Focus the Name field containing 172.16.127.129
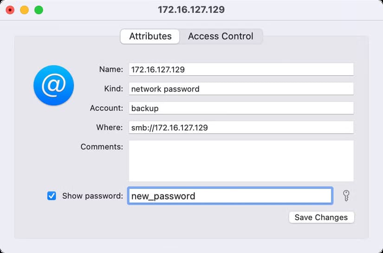Screen dimensions: 383x253 (x=241, y=69)
